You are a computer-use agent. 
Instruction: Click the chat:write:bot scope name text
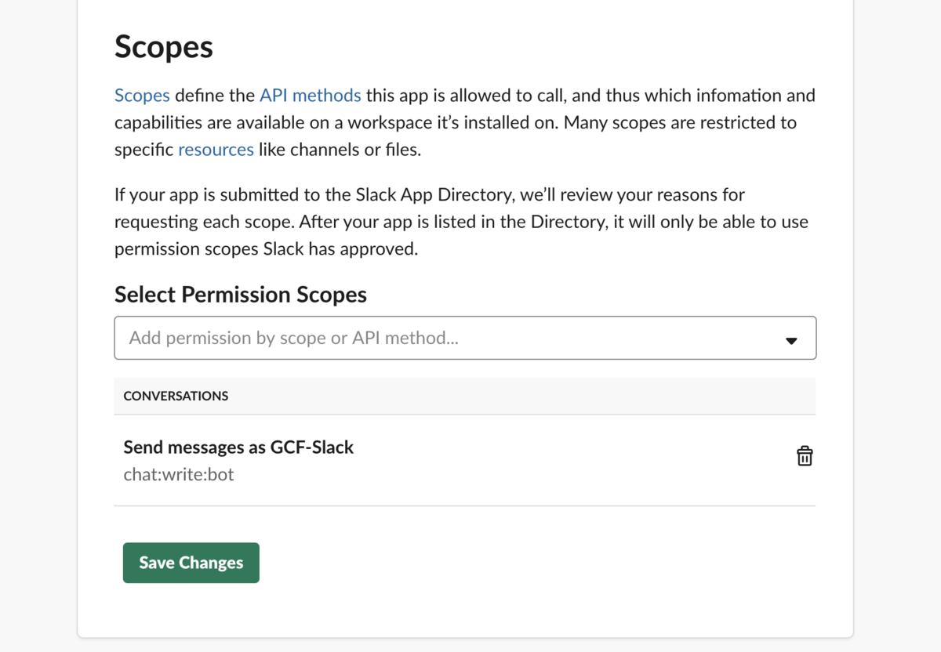point(179,474)
